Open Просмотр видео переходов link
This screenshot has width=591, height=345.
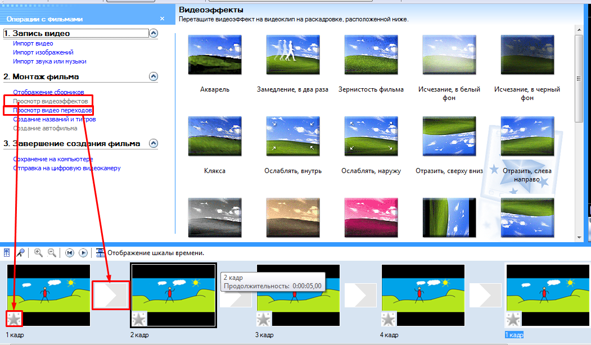(52, 111)
